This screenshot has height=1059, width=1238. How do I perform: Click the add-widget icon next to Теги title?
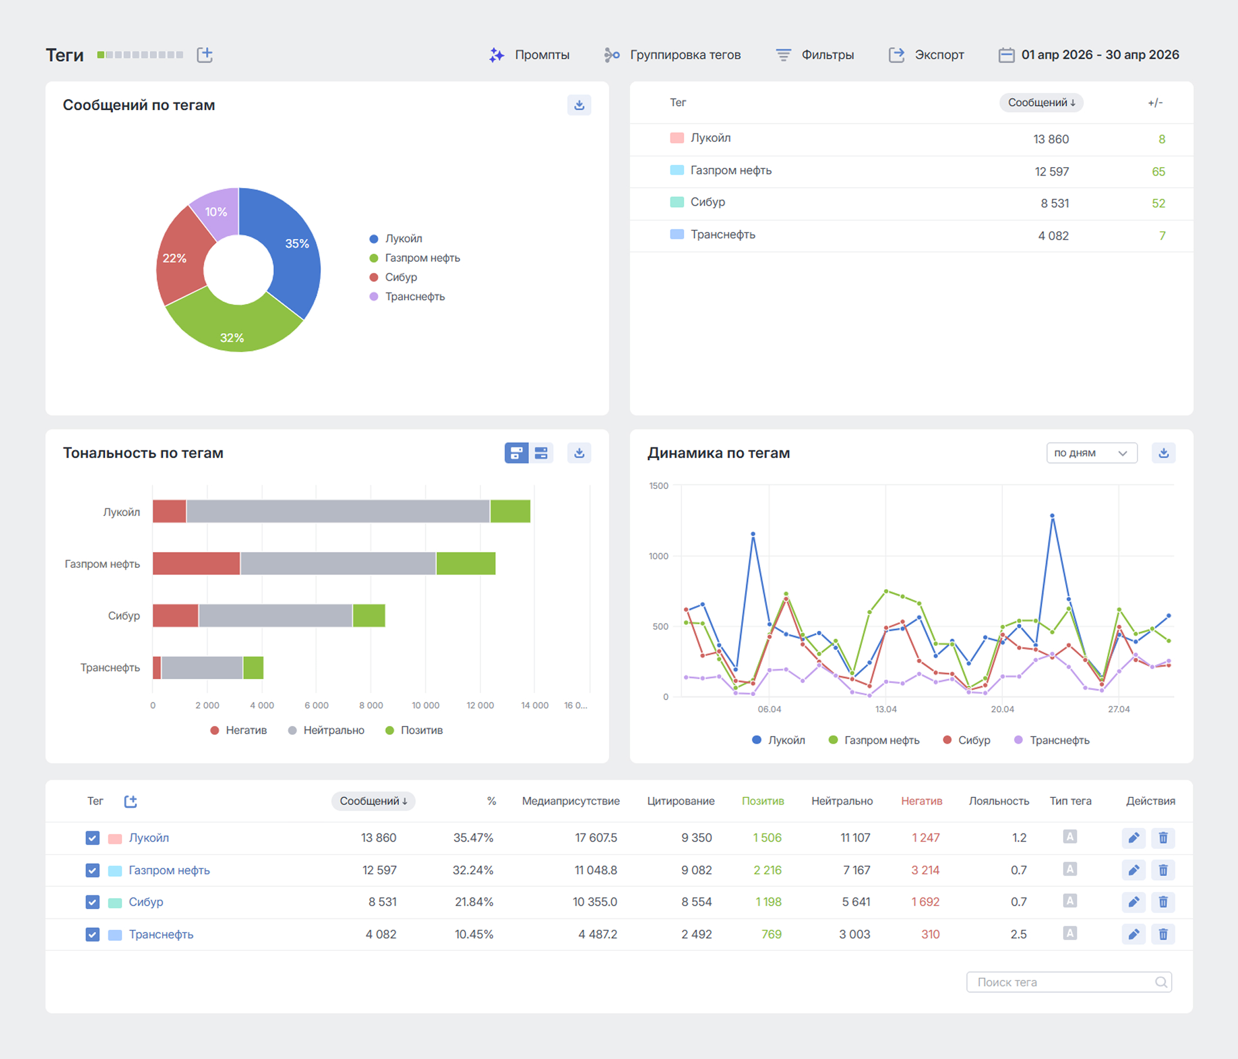point(205,55)
